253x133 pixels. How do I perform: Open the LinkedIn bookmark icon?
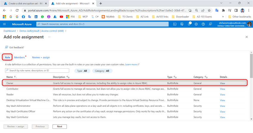click(36, 17)
